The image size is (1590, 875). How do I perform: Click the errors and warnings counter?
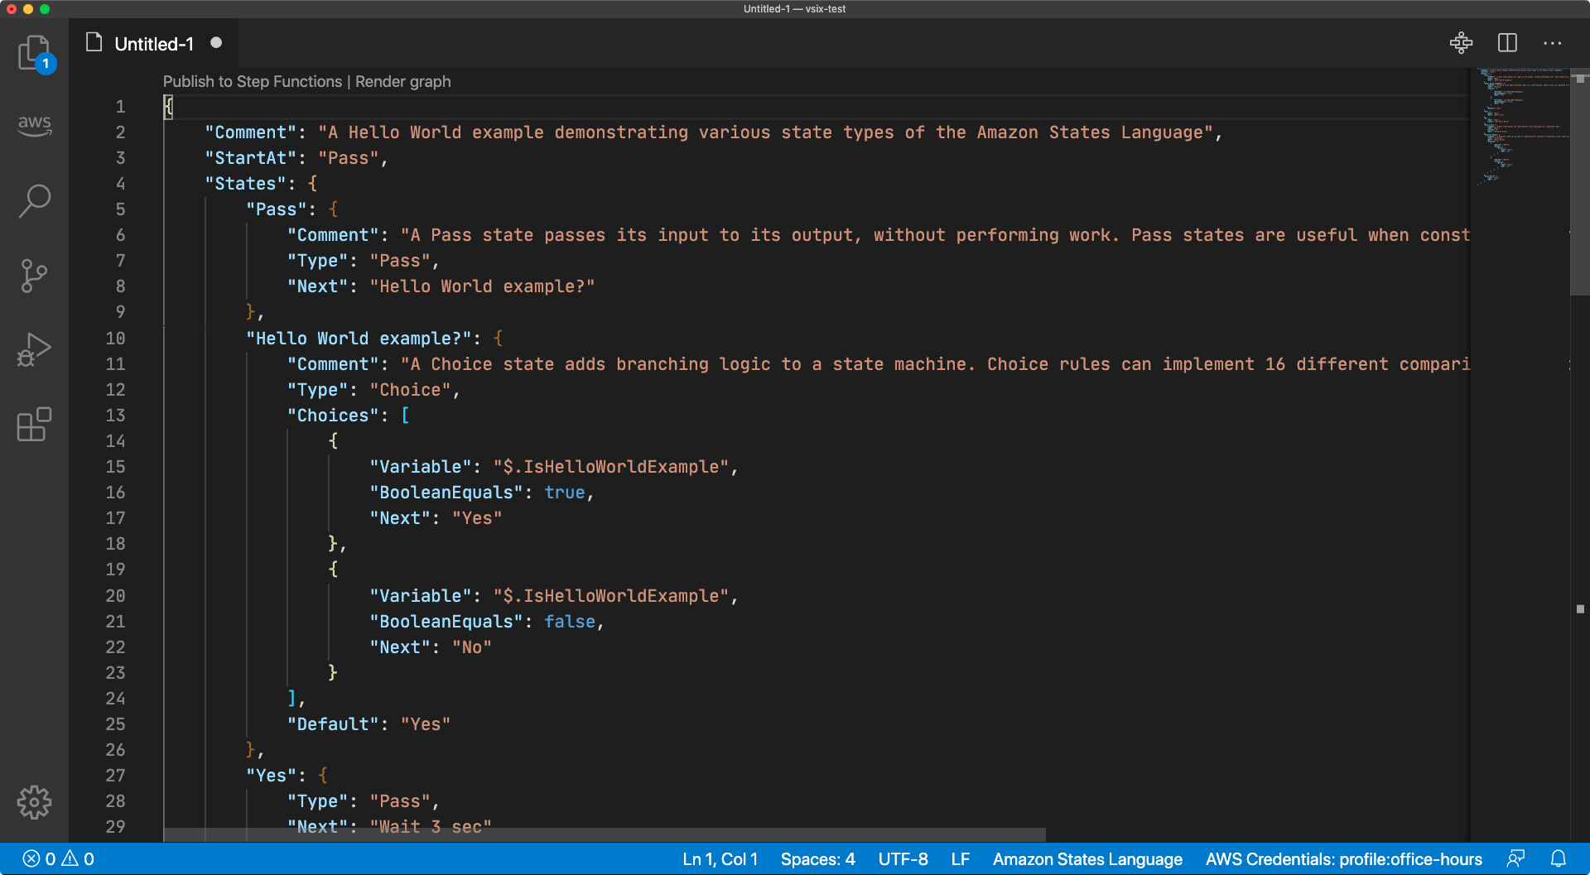pos(58,858)
